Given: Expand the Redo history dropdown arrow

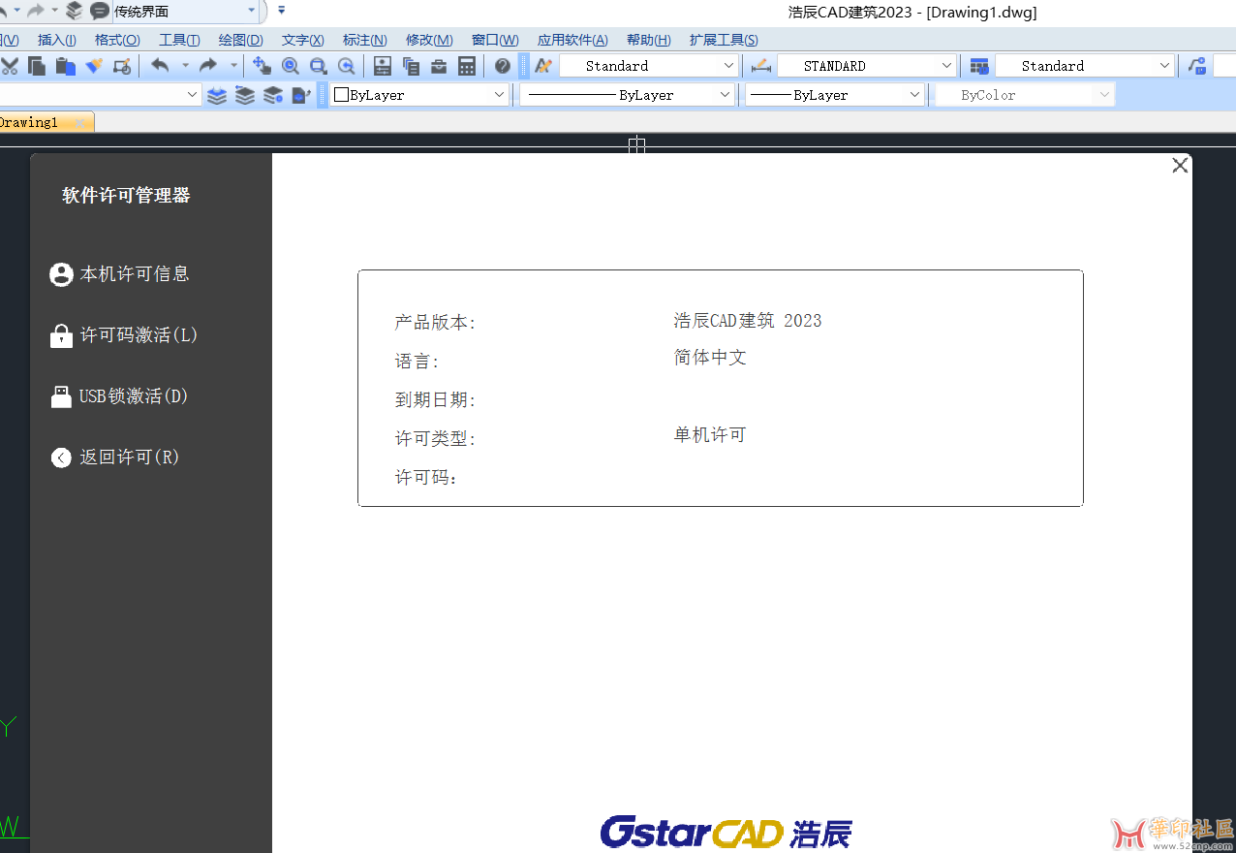Looking at the screenshot, I should tap(233, 66).
